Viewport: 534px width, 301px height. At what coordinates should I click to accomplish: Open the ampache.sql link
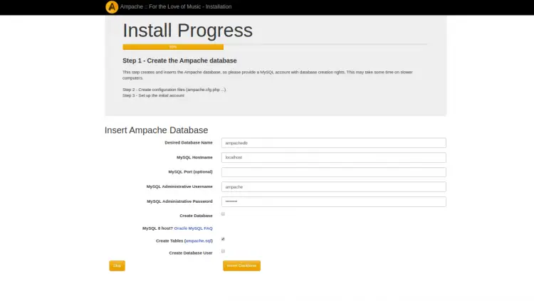click(198, 241)
